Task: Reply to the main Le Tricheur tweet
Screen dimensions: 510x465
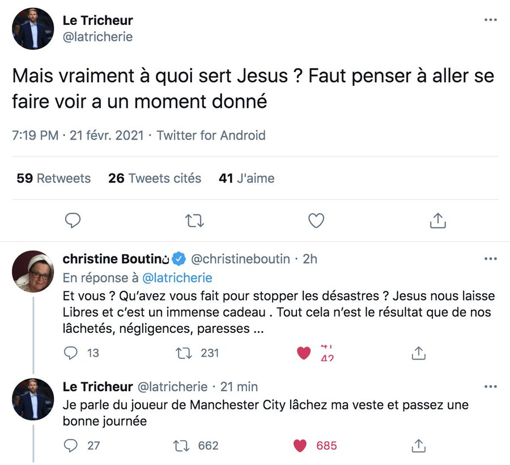Action: 73,221
